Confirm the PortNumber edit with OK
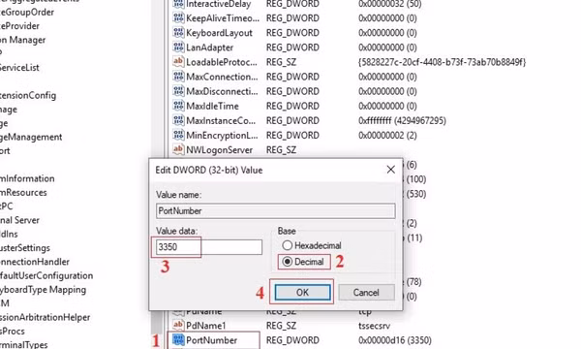 302,292
